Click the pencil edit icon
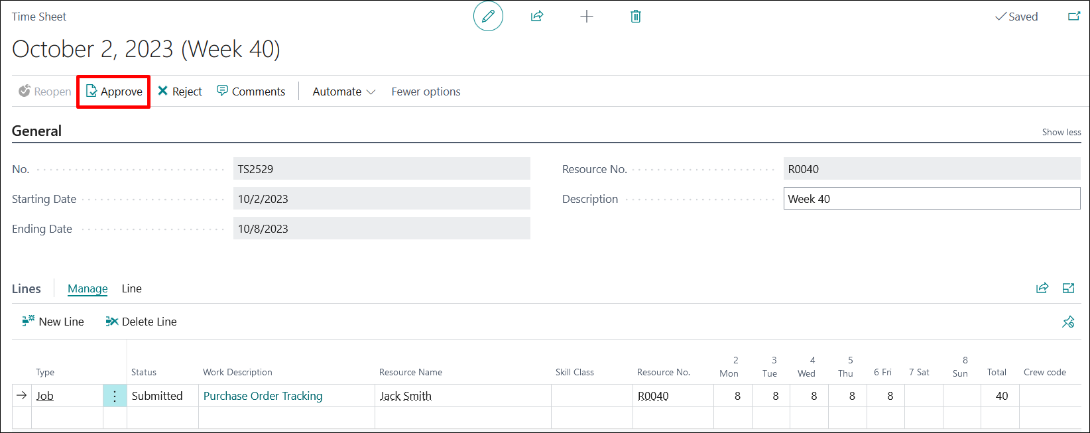The image size is (1090, 433). coord(488,17)
